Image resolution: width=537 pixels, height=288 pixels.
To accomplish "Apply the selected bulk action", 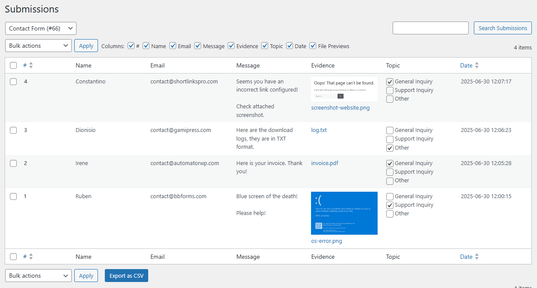I will (x=86, y=45).
